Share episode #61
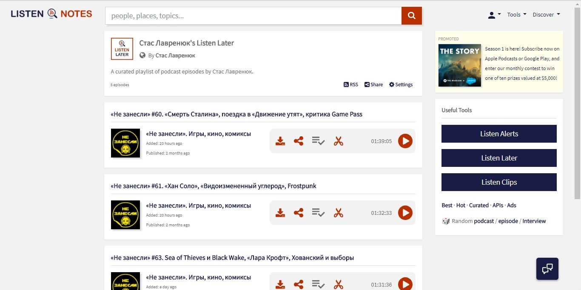Viewport: 581px width, 290px height. (x=299, y=213)
